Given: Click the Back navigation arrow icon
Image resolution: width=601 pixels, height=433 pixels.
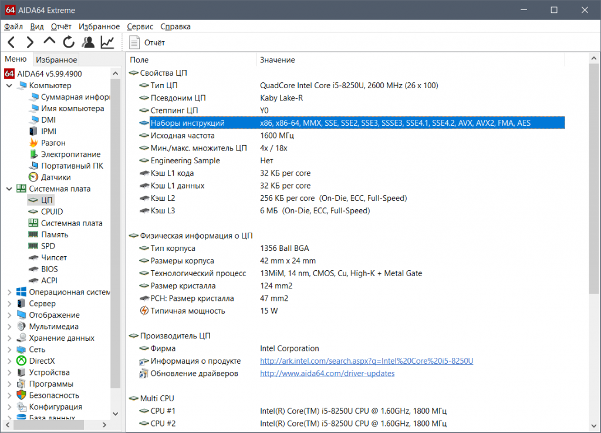Looking at the screenshot, I should coord(12,42).
